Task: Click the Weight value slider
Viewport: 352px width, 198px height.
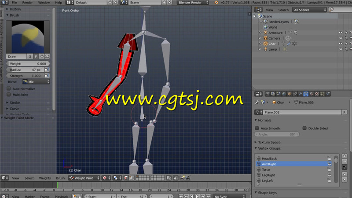Action: coord(28,63)
